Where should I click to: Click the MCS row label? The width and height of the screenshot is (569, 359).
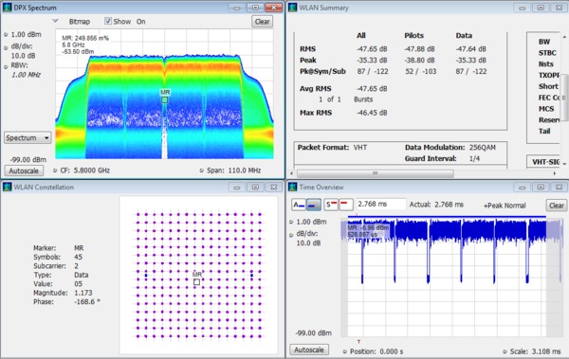(x=546, y=109)
